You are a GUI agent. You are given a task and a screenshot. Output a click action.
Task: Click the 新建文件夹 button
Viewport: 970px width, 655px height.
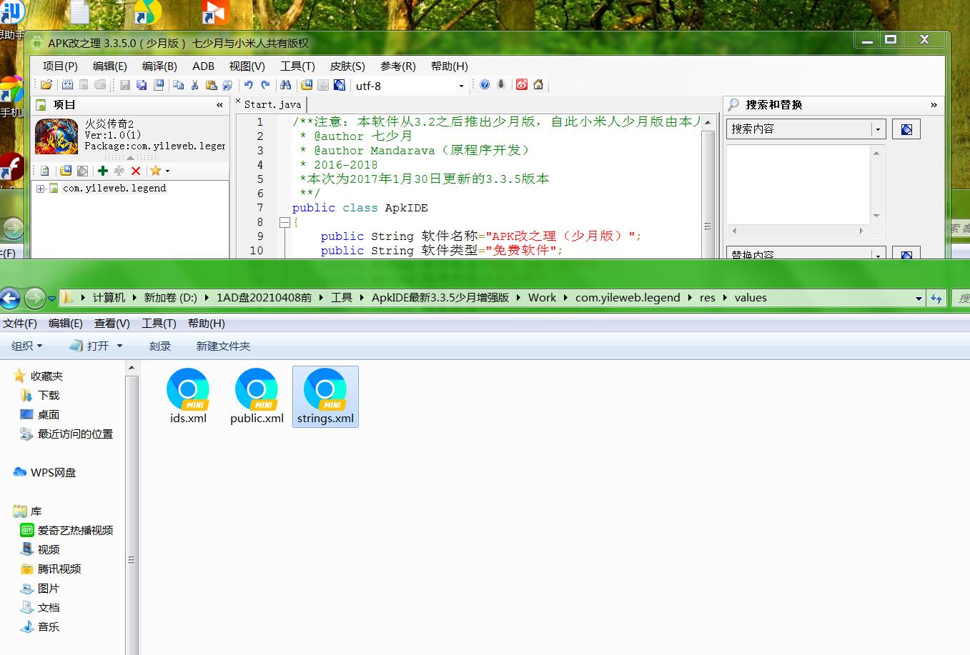(x=223, y=346)
